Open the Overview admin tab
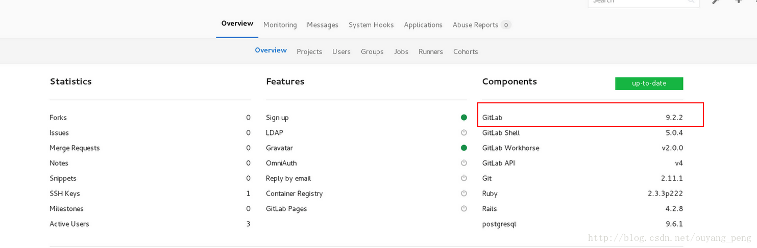 (x=237, y=23)
